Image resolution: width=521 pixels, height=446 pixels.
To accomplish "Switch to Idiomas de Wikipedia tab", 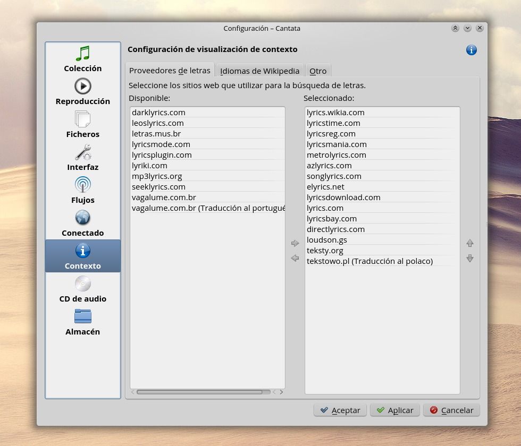I will click(x=259, y=71).
